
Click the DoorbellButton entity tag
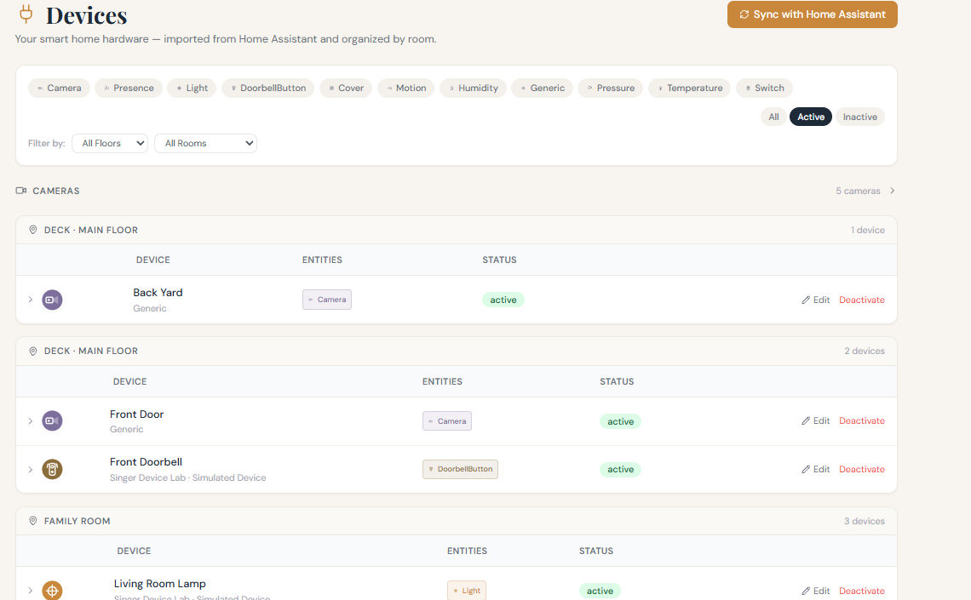click(460, 469)
